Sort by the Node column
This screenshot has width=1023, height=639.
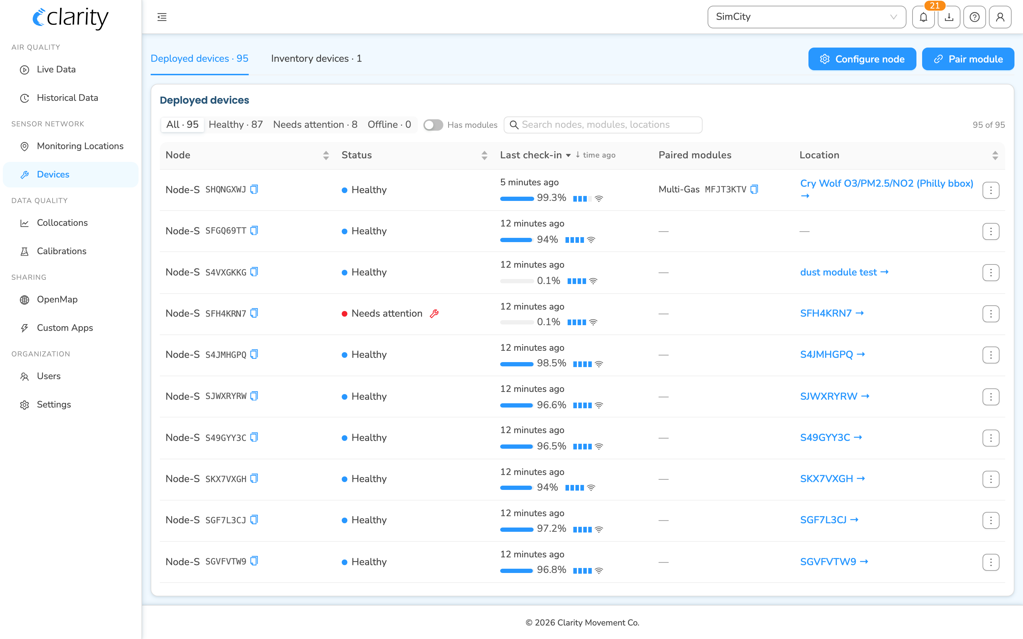coord(326,155)
